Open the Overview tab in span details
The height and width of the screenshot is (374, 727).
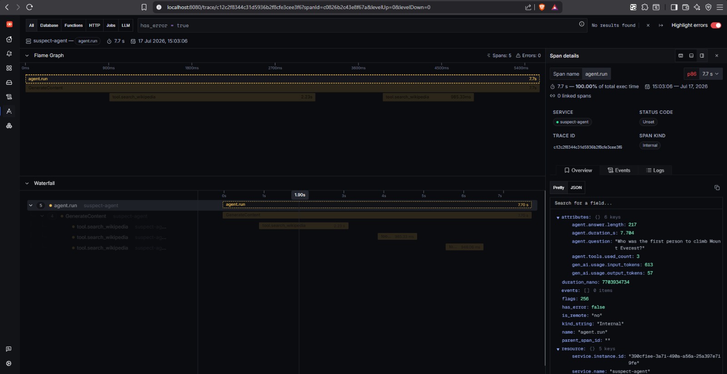pos(578,170)
